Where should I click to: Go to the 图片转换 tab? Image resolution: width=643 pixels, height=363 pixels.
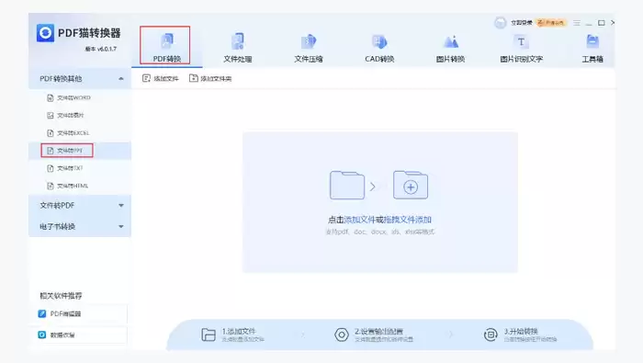coord(450,47)
